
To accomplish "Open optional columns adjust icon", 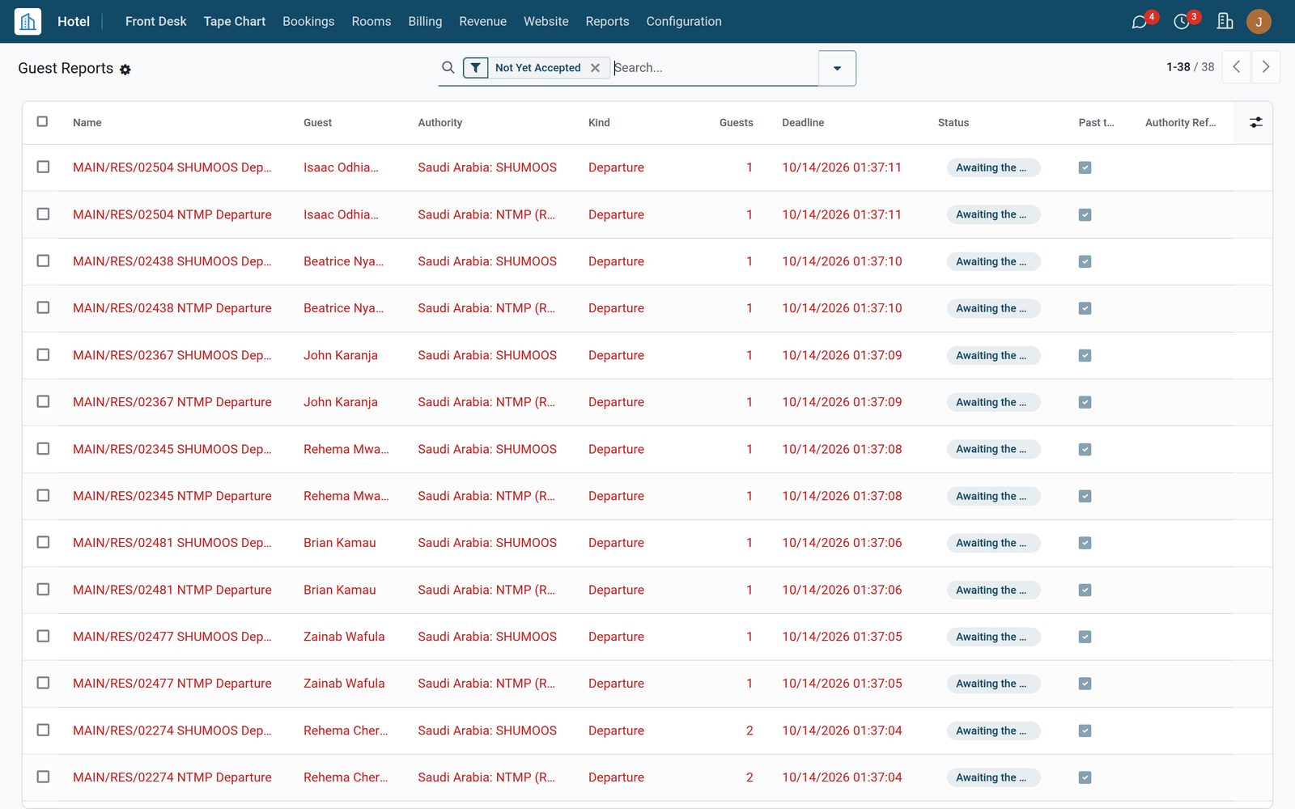I will 1255,122.
